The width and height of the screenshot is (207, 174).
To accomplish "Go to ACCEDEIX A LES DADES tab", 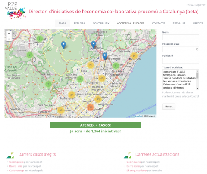I will pyautogui.click(x=131, y=23).
